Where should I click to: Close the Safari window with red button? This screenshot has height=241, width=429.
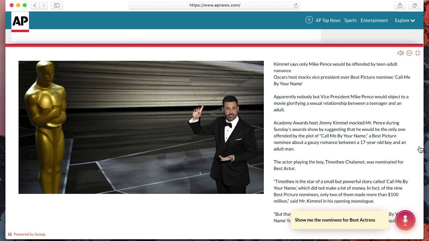pyautogui.click(x=11, y=5)
